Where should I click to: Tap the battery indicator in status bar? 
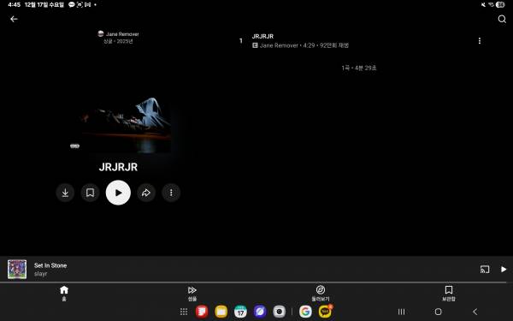tap(500, 4)
